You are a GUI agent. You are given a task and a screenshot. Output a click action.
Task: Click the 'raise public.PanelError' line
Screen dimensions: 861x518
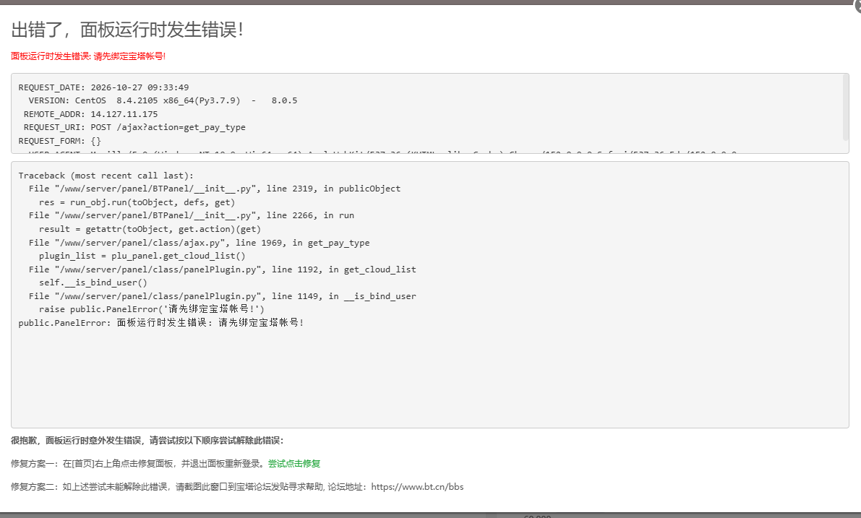[x=152, y=309]
